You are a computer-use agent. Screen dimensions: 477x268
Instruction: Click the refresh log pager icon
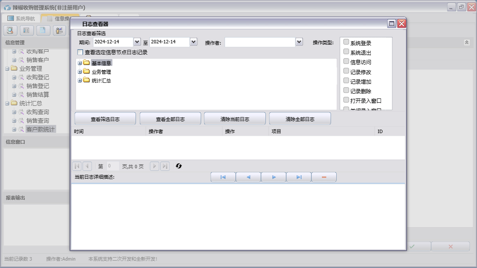click(179, 166)
